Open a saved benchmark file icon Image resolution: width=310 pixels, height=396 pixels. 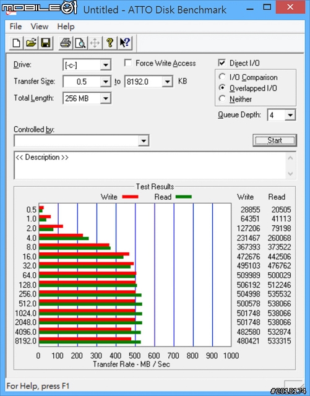[x=31, y=43]
